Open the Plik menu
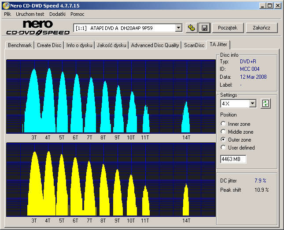284x230 pixels. point(7,14)
